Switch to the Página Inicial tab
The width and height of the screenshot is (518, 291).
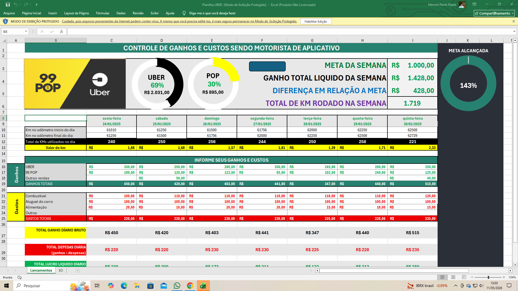(32, 13)
